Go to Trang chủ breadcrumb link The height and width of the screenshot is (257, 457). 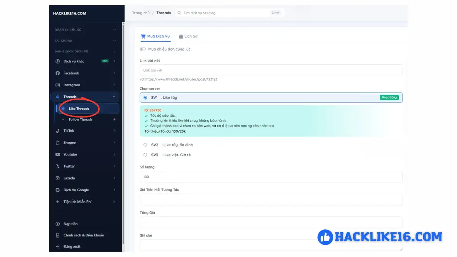click(x=141, y=13)
